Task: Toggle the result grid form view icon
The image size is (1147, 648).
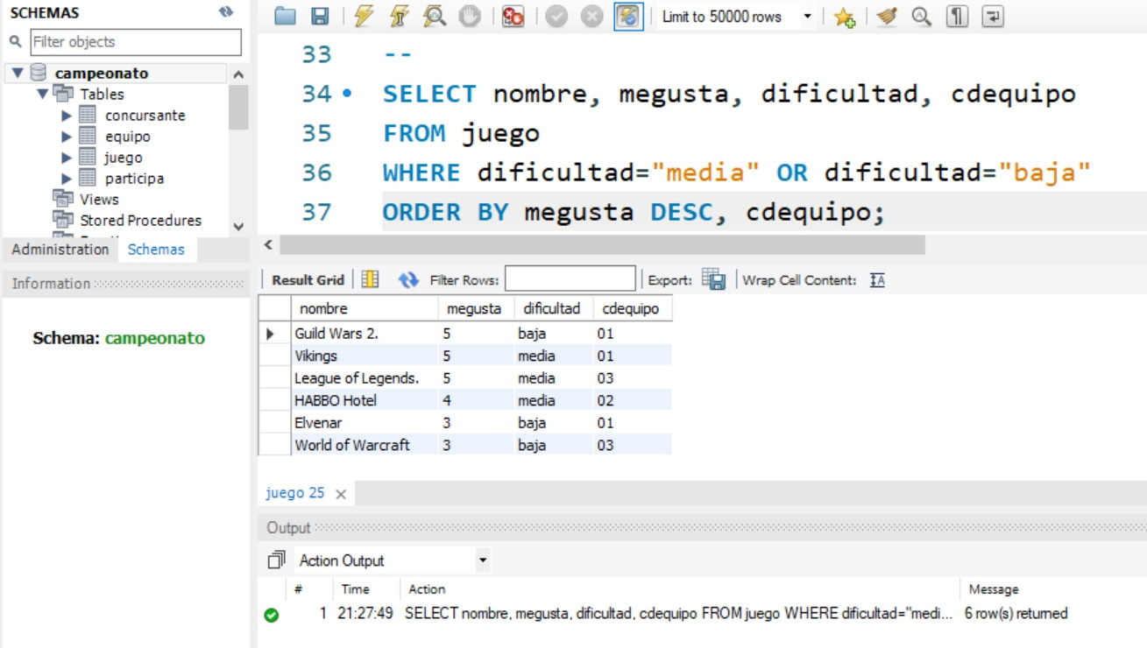Action: point(371,279)
